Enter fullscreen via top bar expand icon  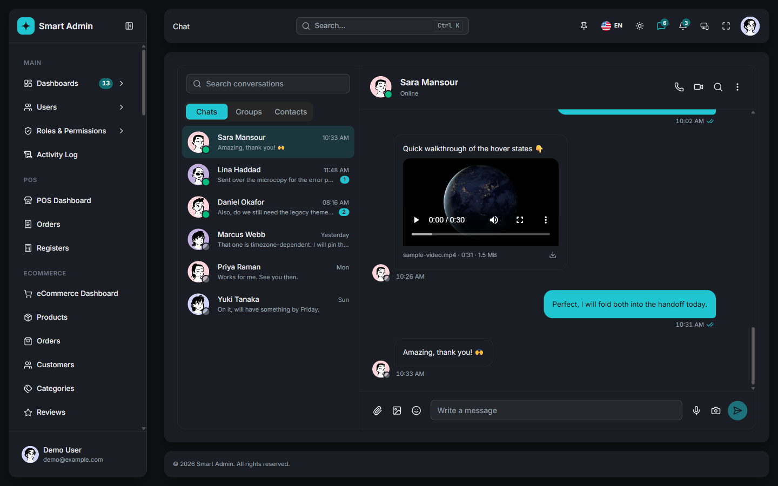click(x=726, y=26)
